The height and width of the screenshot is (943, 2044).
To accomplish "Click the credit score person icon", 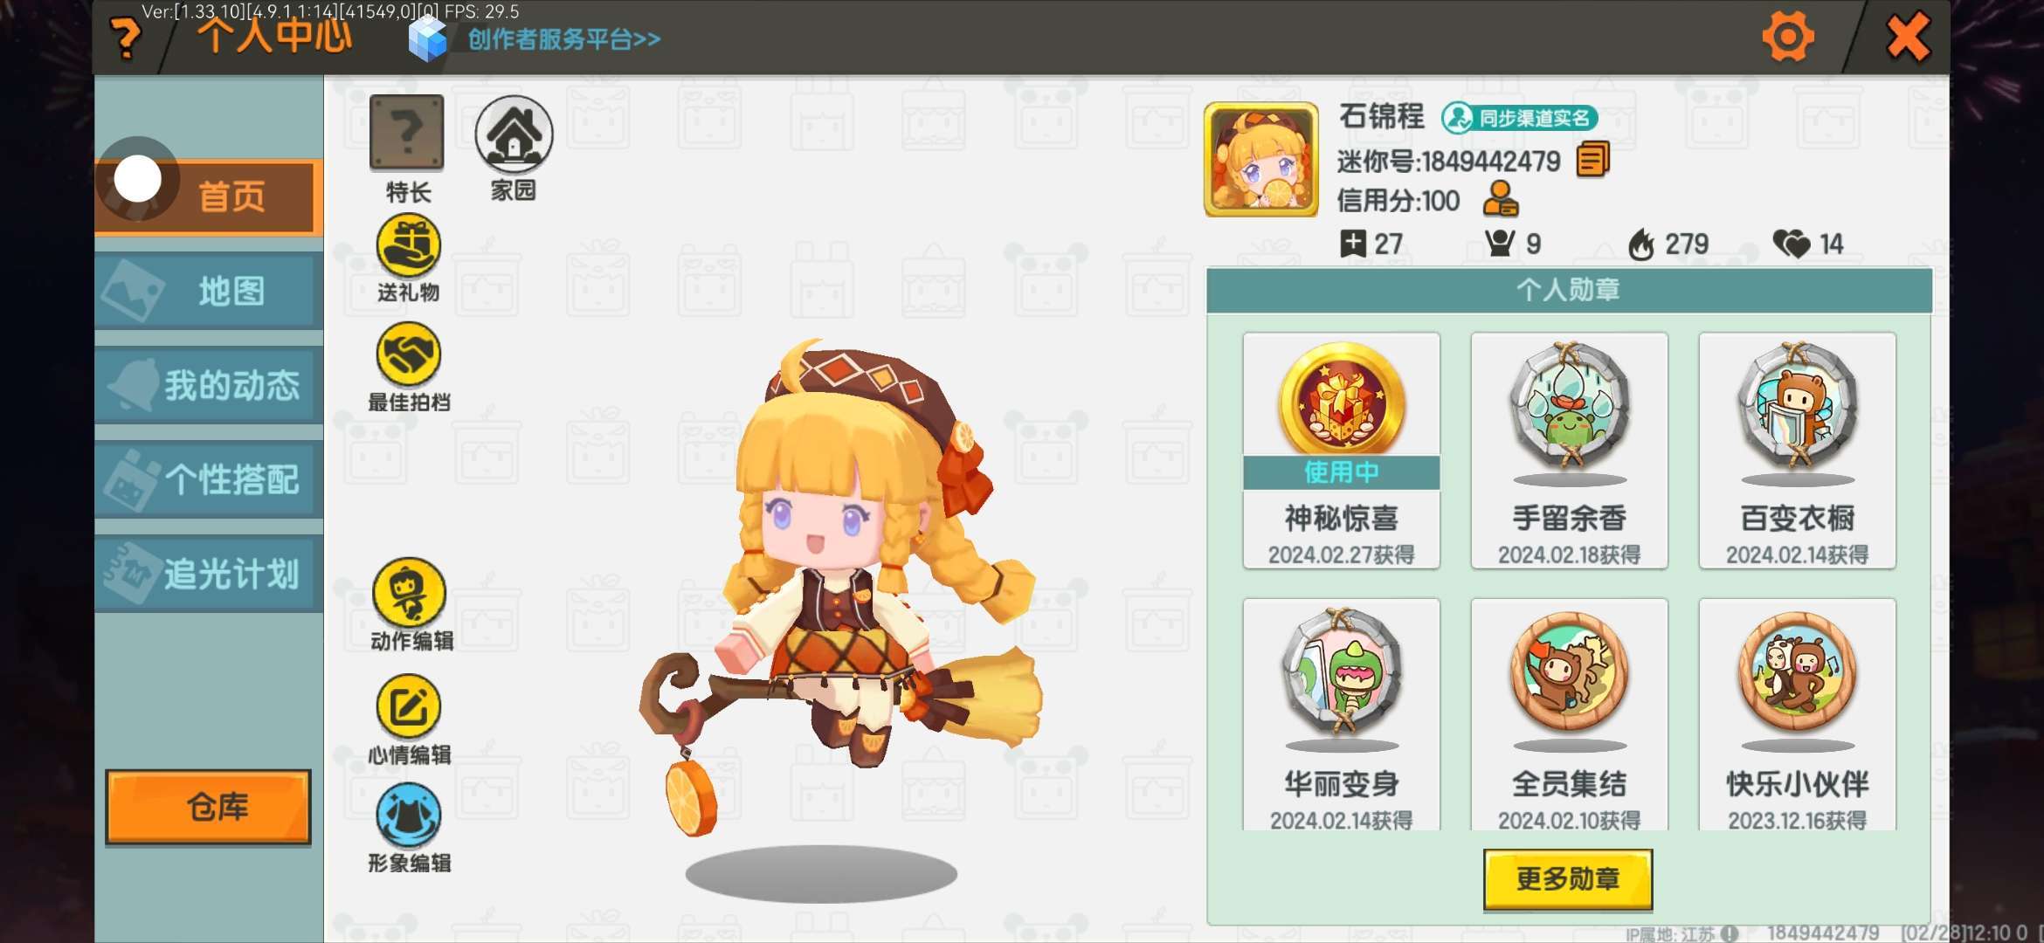I will pyautogui.click(x=1501, y=199).
